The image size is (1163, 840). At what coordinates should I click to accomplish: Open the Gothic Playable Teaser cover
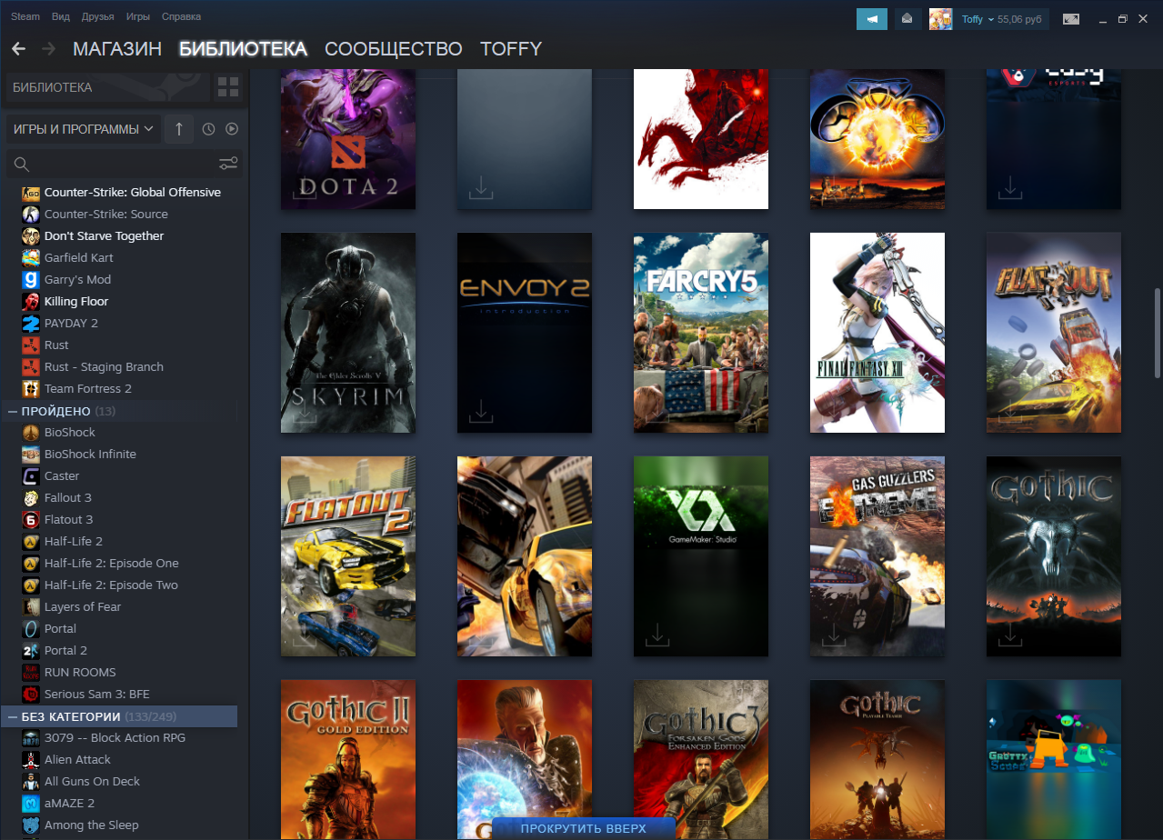pos(877,760)
